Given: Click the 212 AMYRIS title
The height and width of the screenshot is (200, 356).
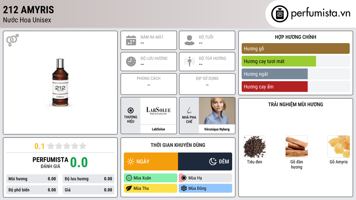Looking at the screenshot, I should tap(29, 10).
